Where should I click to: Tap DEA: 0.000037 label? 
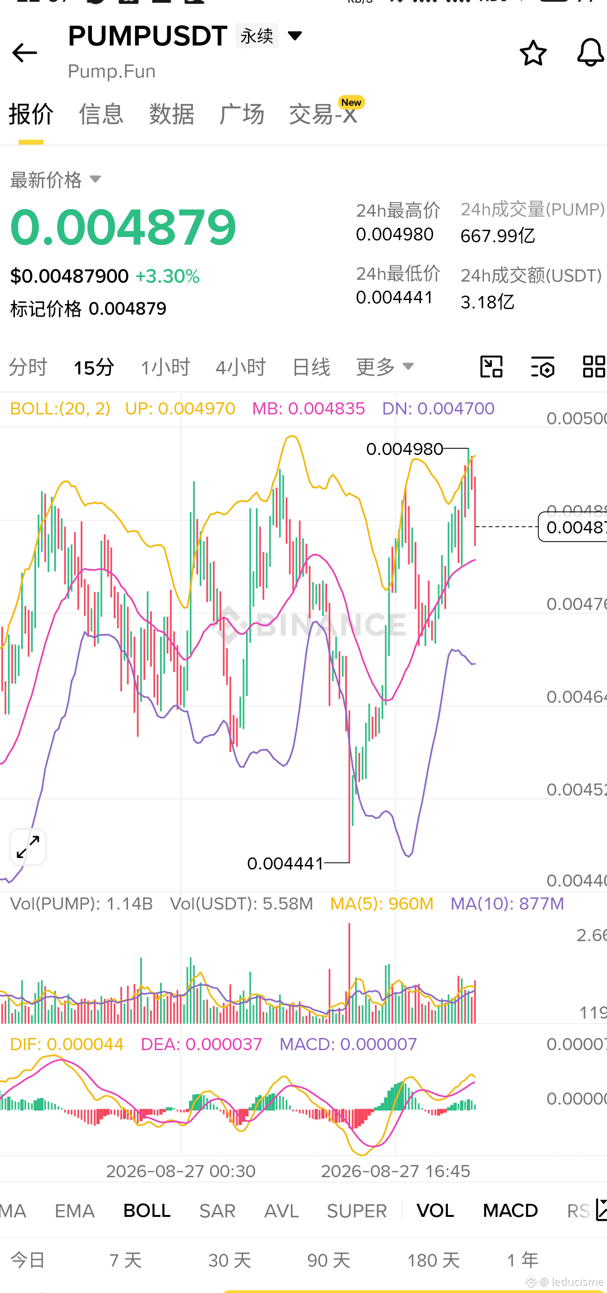click(x=201, y=1044)
